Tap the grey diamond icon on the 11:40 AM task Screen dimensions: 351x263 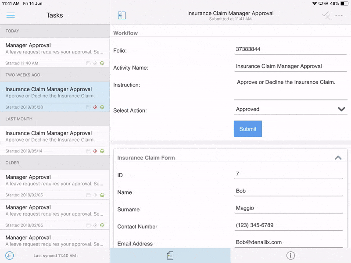coord(95,63)
